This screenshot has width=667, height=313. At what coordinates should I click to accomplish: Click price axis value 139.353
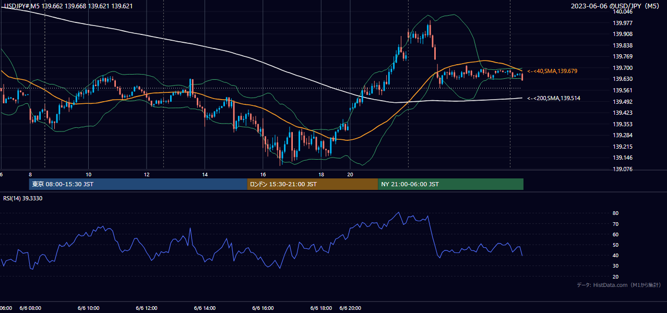tap(622, 124)
